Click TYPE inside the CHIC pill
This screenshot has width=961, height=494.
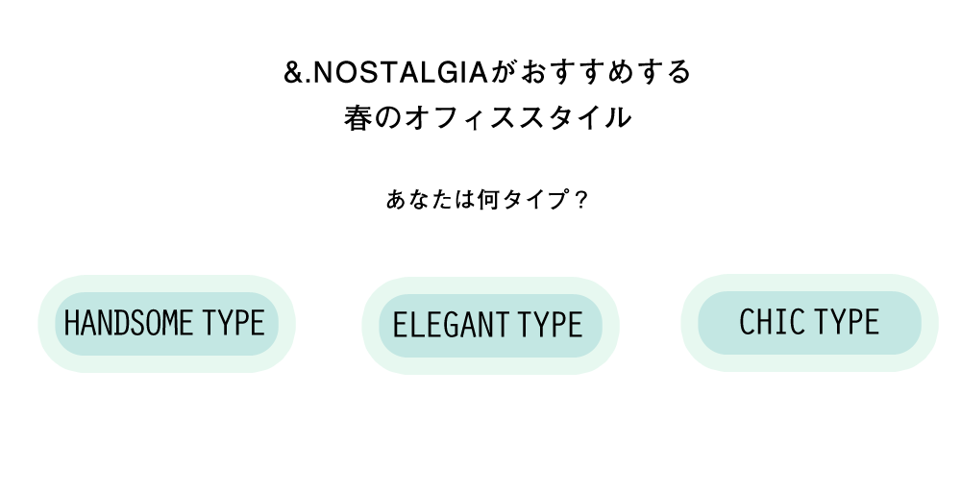coord(847,322)
